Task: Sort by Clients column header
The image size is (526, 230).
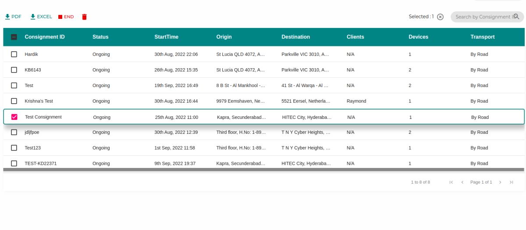Action: click(x=355, y=37)
